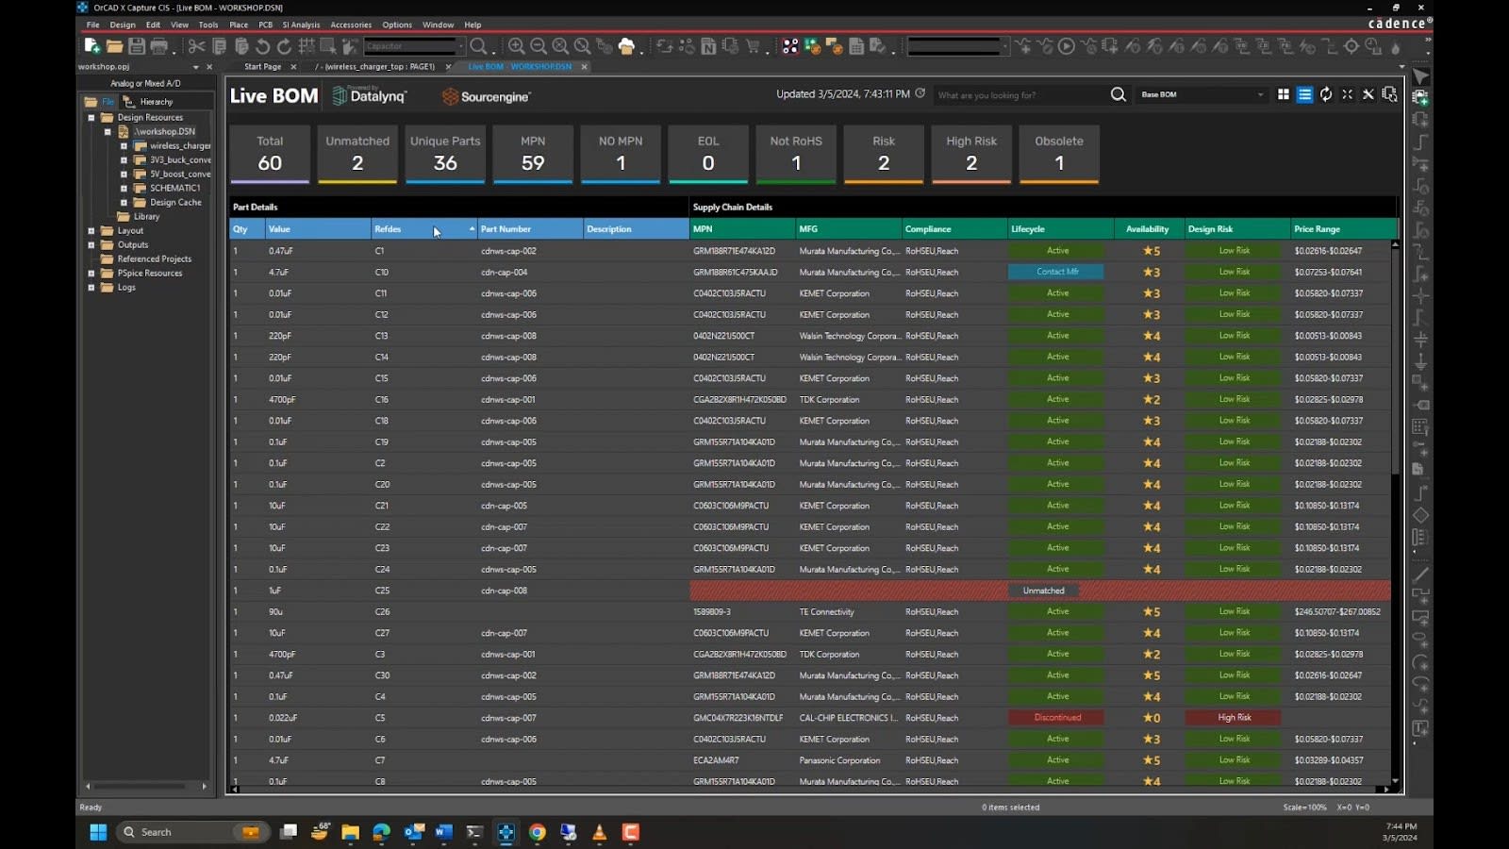1509x849 pixels.
Task: Filter by Unmatched parts card
Action: click(x=357, y=154)
